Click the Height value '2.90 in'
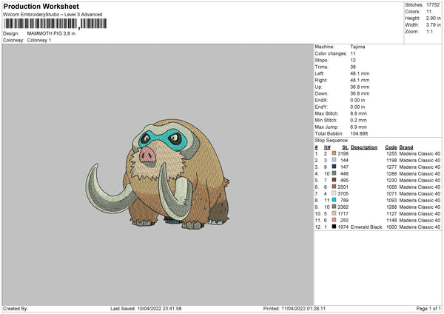 tap(433, 18)
